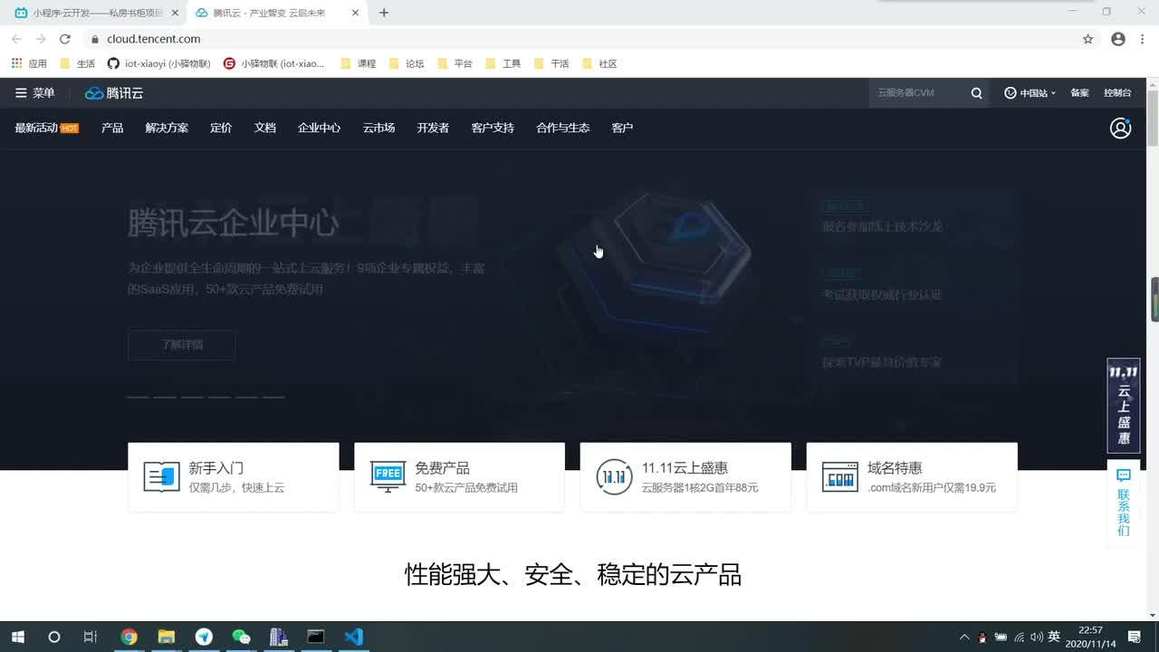The image size is (1159, 652).
Task: Click the 11.11 circular icon
Action: [x=614, y=476]
